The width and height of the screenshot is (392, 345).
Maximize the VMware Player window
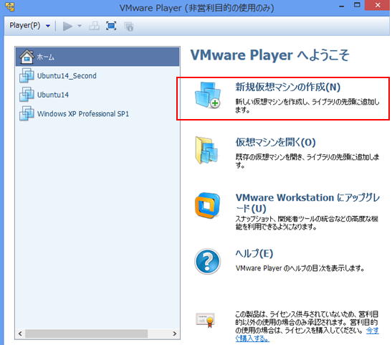point(358,5)
